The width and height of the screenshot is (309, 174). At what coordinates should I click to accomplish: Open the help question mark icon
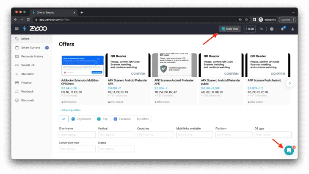(272, 29)
